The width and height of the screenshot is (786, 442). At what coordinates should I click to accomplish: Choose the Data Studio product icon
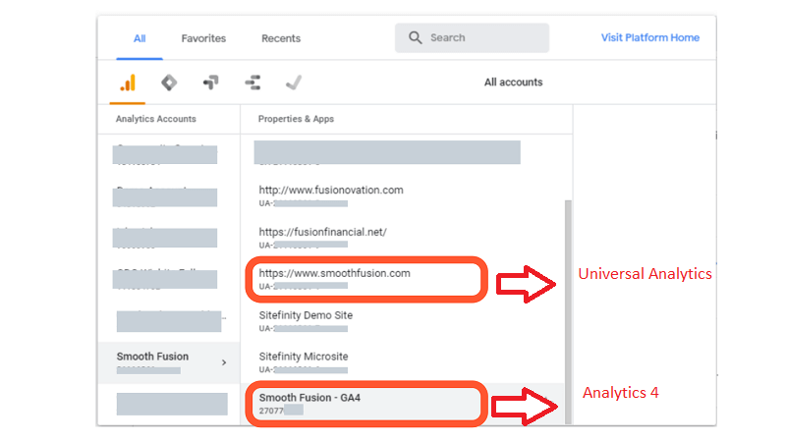253,83
